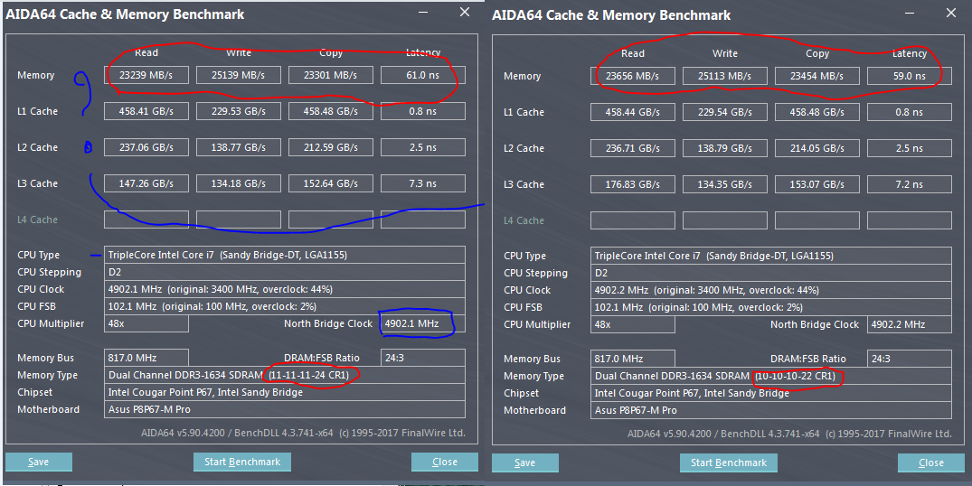This screenshot has width=972, height=486.
Task: Select the 61.0 ns memory latency box
Action: click(x=422, y=75)
